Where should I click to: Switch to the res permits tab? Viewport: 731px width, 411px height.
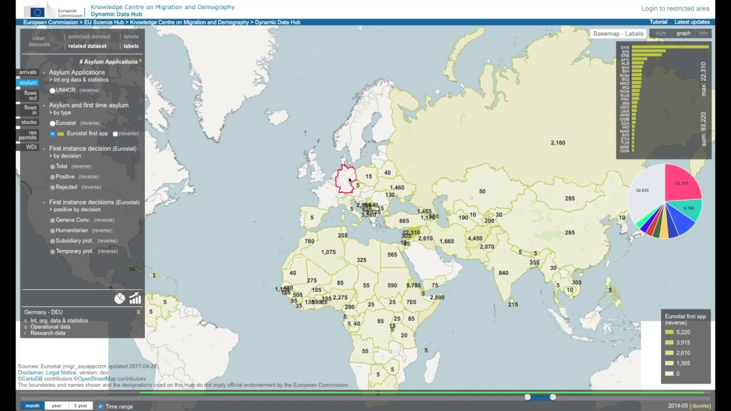[28, 135]
